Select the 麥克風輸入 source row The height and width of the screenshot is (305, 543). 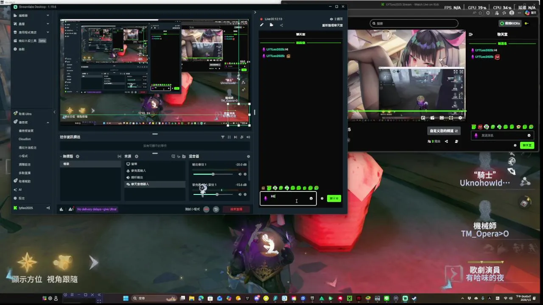click(x=154, y=171)
